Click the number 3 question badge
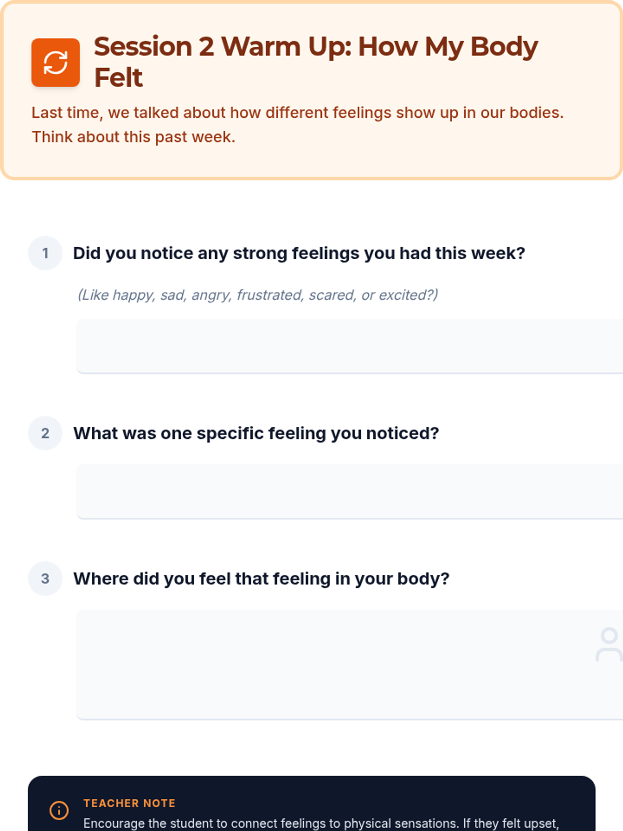Image resolution: width=623 pixels, height=831 pixels. [x=45, y=579]
